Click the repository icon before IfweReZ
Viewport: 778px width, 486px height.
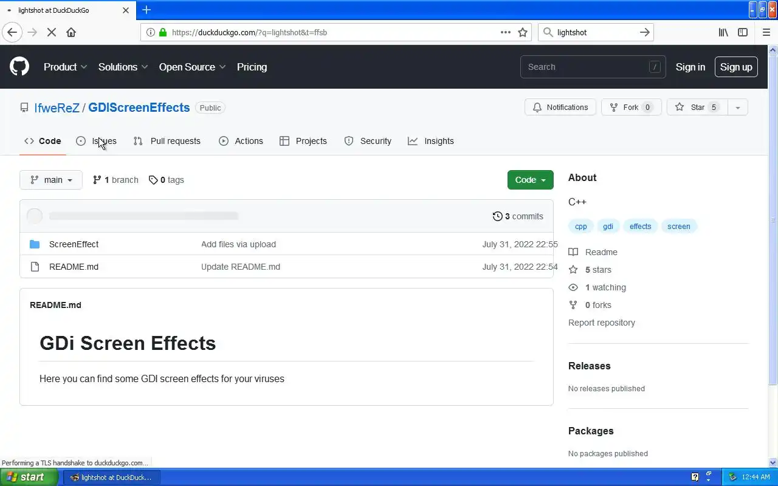(24, 108)
